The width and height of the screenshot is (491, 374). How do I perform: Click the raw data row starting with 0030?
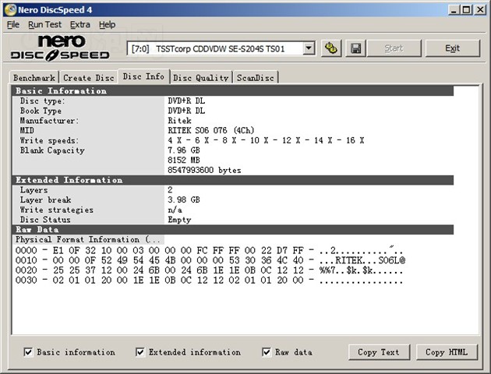(x=209, y=280)
